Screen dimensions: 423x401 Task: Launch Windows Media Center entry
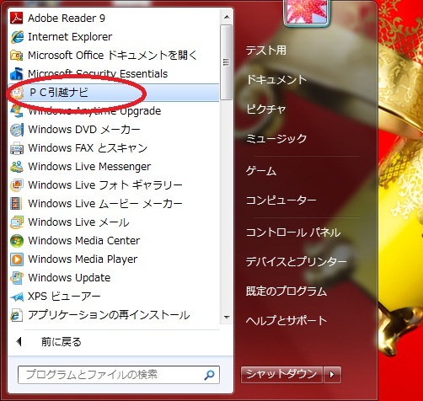coord(84,241)
